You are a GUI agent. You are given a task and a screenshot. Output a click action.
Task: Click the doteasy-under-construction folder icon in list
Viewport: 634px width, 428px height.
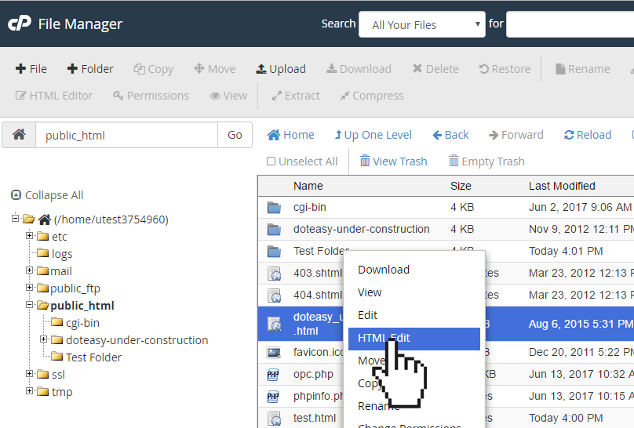(x=274, y=230)
